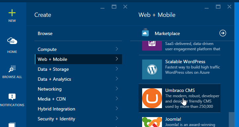This screenshot has height=127, width=239.
Task: Click the Browse heading in Create blade
Action: point(45,33)
